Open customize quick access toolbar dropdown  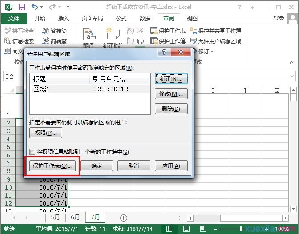[68, 8]
